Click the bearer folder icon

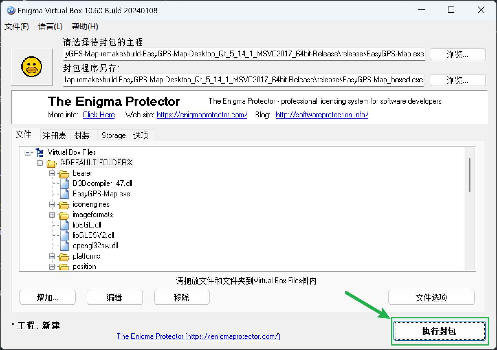64,174
